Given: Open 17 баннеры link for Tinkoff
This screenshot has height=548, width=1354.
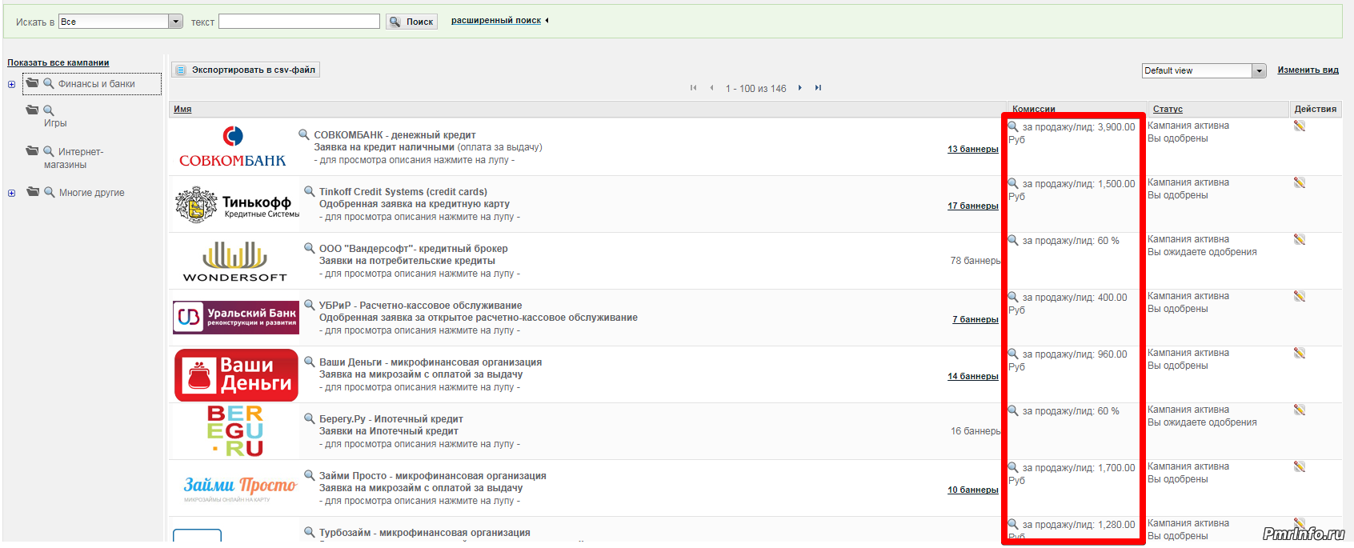Looking at the screenshot, I should point(972,206).
